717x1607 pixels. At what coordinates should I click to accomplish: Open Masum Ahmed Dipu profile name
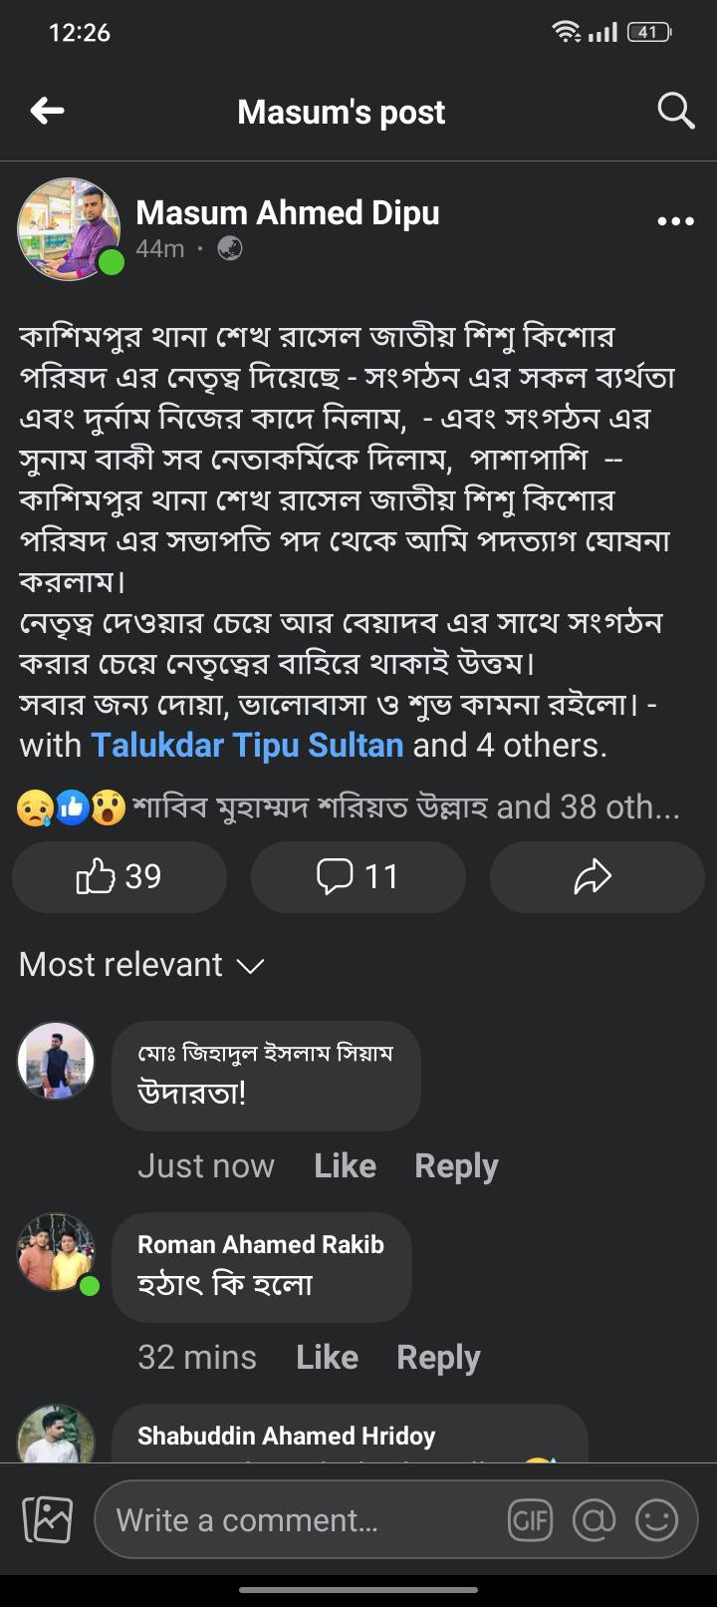pyautogui.click(x=288, y=212)
